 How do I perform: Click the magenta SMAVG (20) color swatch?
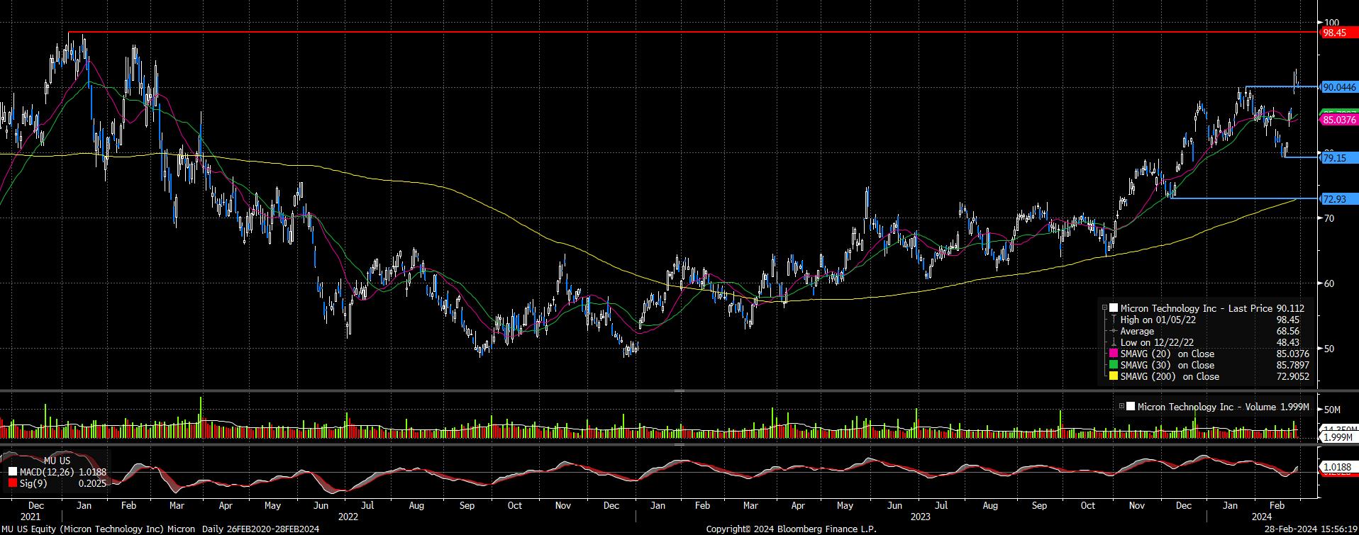(1114, 354)
